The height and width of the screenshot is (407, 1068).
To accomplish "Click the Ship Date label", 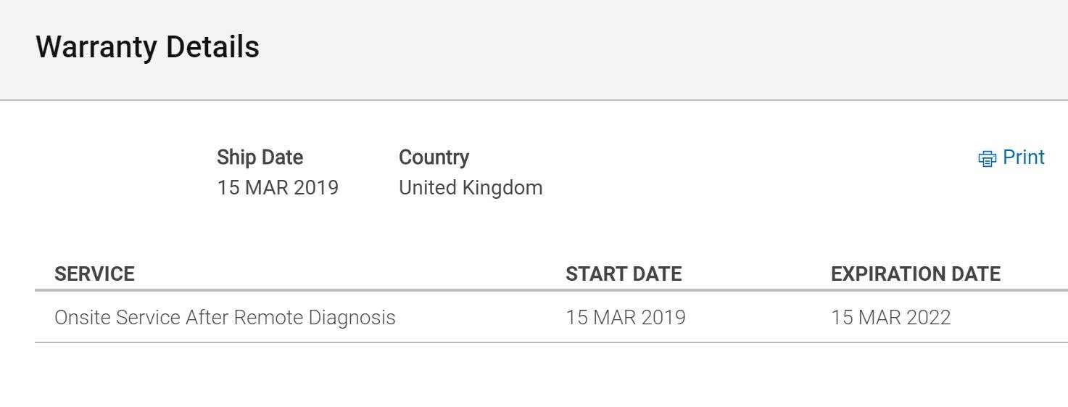I will (x=260, y=157).
